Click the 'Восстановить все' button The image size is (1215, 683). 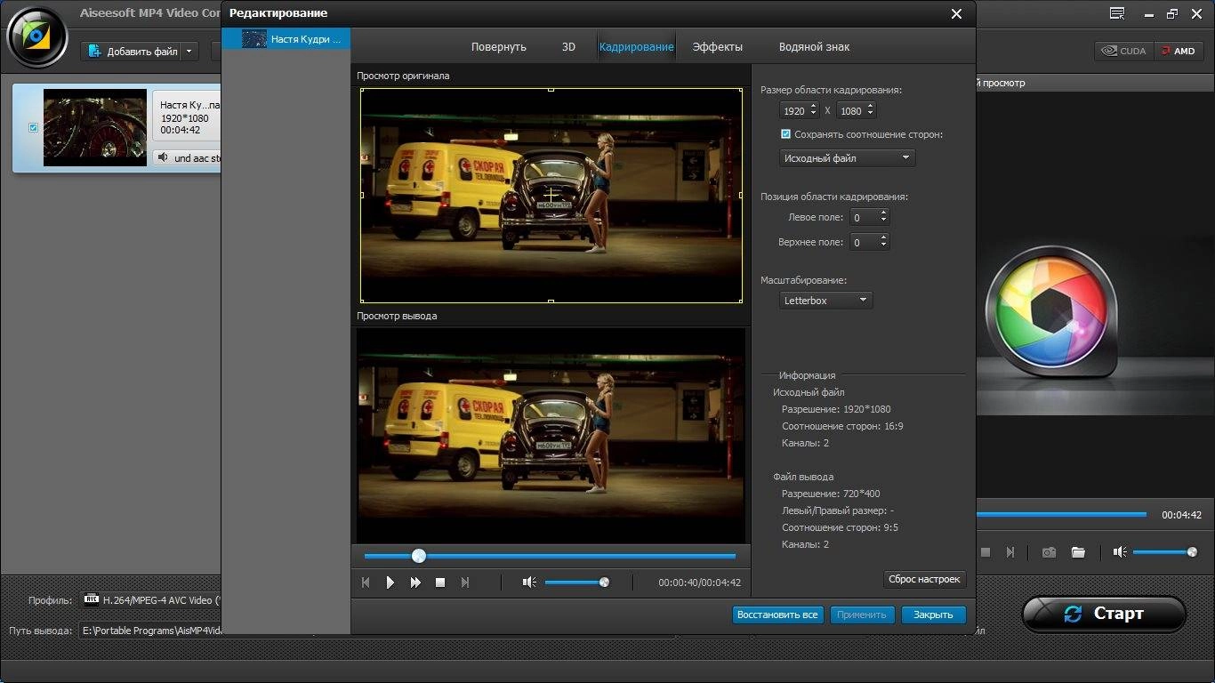point(778,615)
